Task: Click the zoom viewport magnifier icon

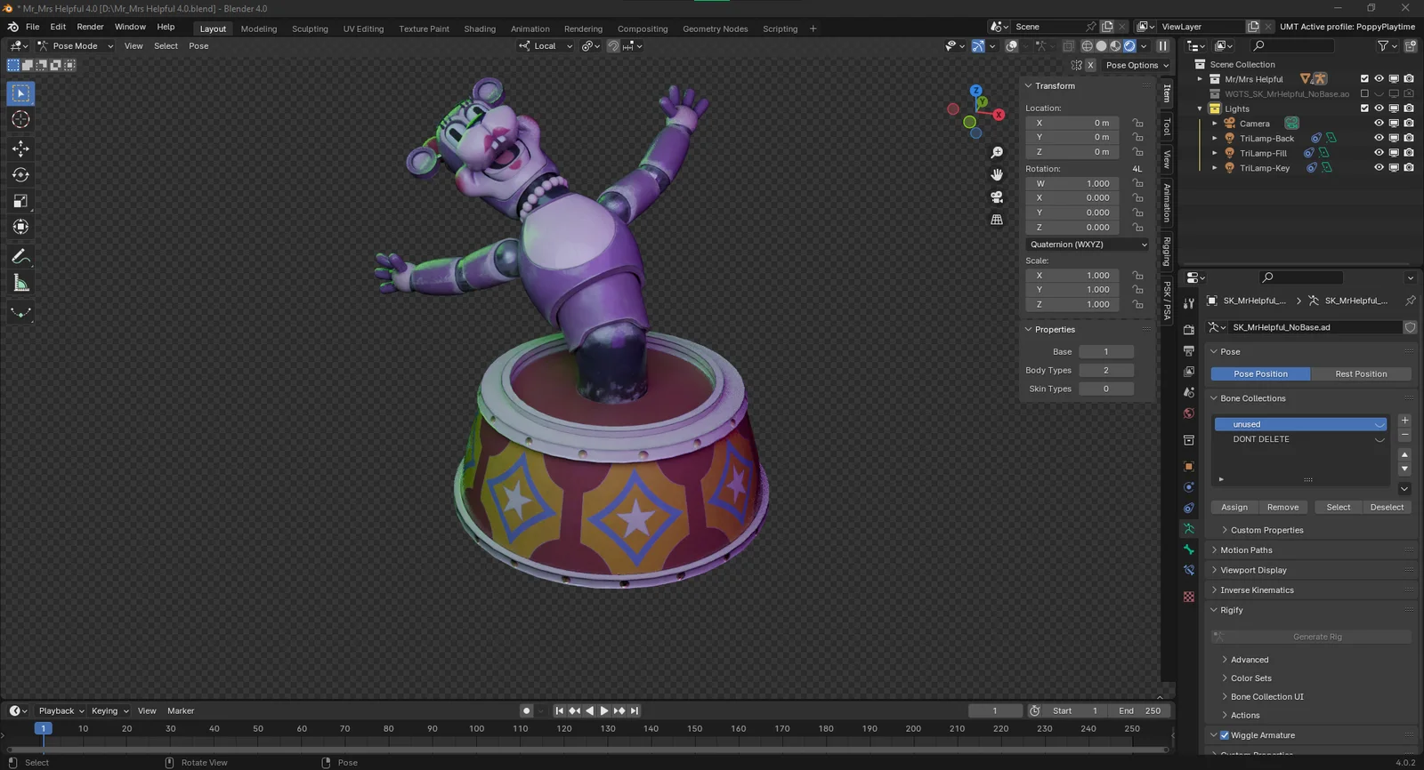Action: click(x=997, y=153)
